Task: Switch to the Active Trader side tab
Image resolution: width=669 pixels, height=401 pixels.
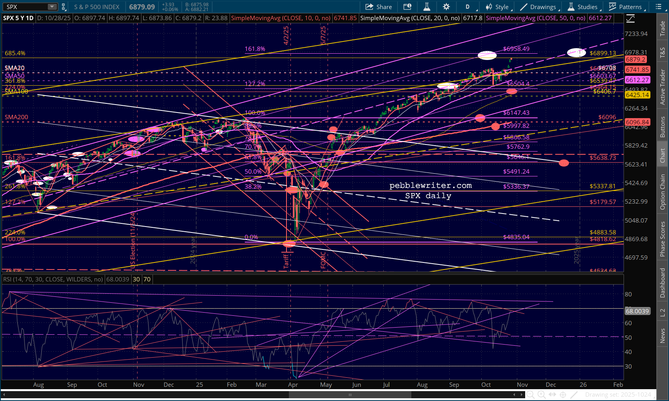Action: (663, 88)
